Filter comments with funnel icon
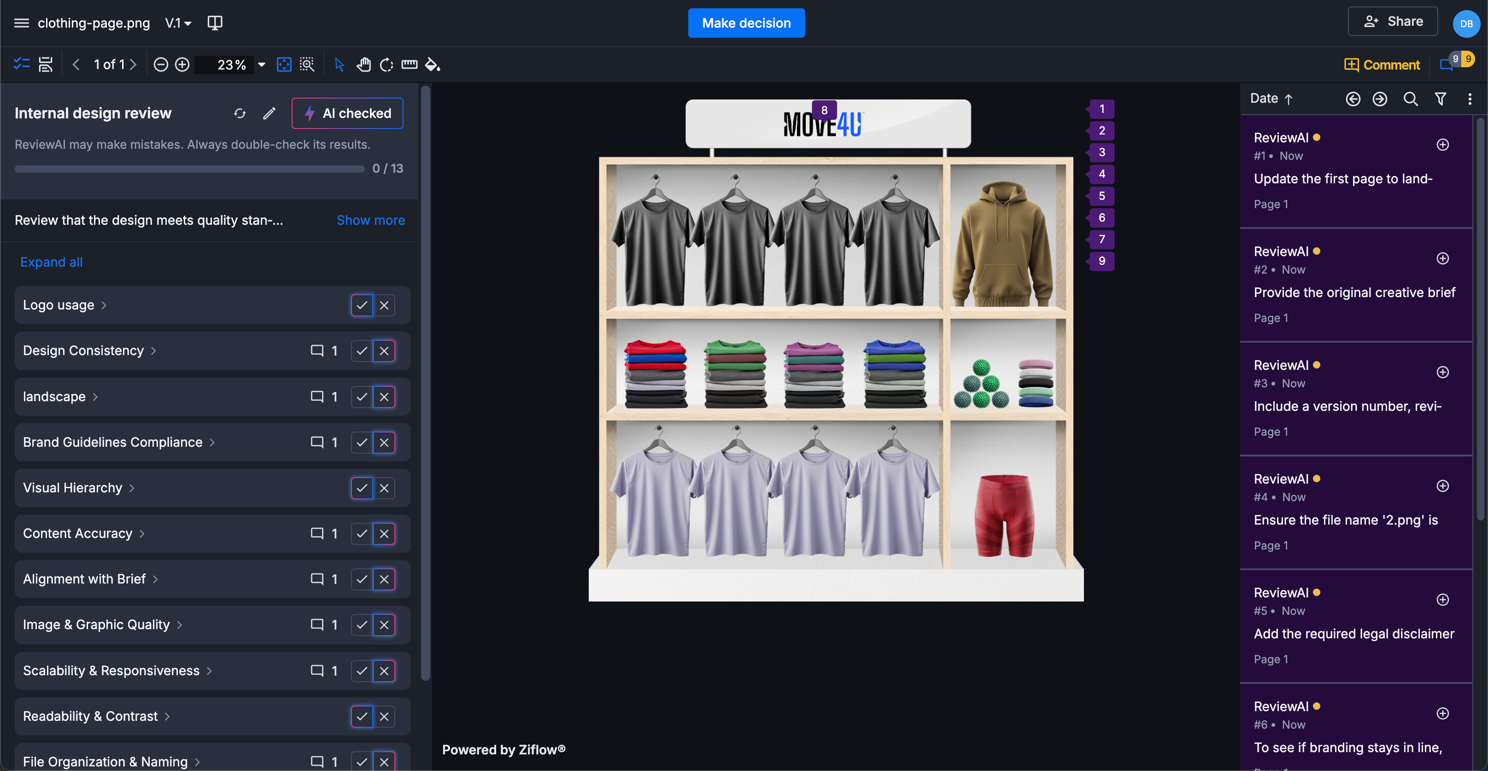Screen dimensions: 1488x771 [1441, 99]
